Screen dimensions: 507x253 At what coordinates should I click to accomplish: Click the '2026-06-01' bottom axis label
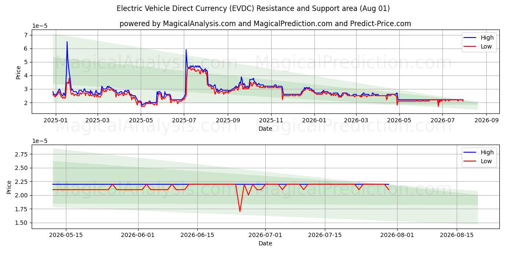139,235
